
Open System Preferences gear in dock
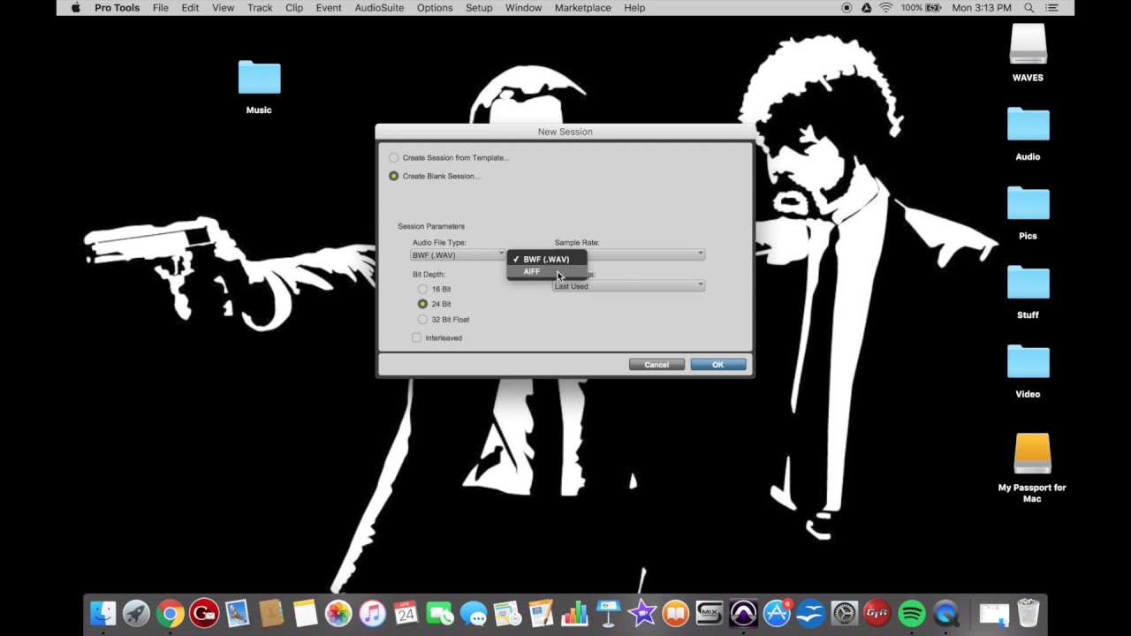845,613
